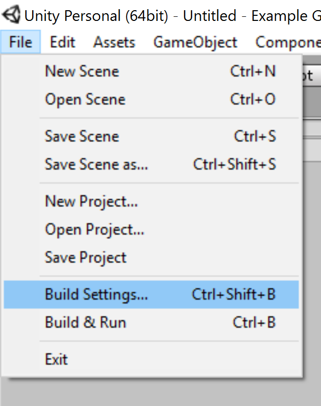Open the Component menu

[x=287, y=42]
